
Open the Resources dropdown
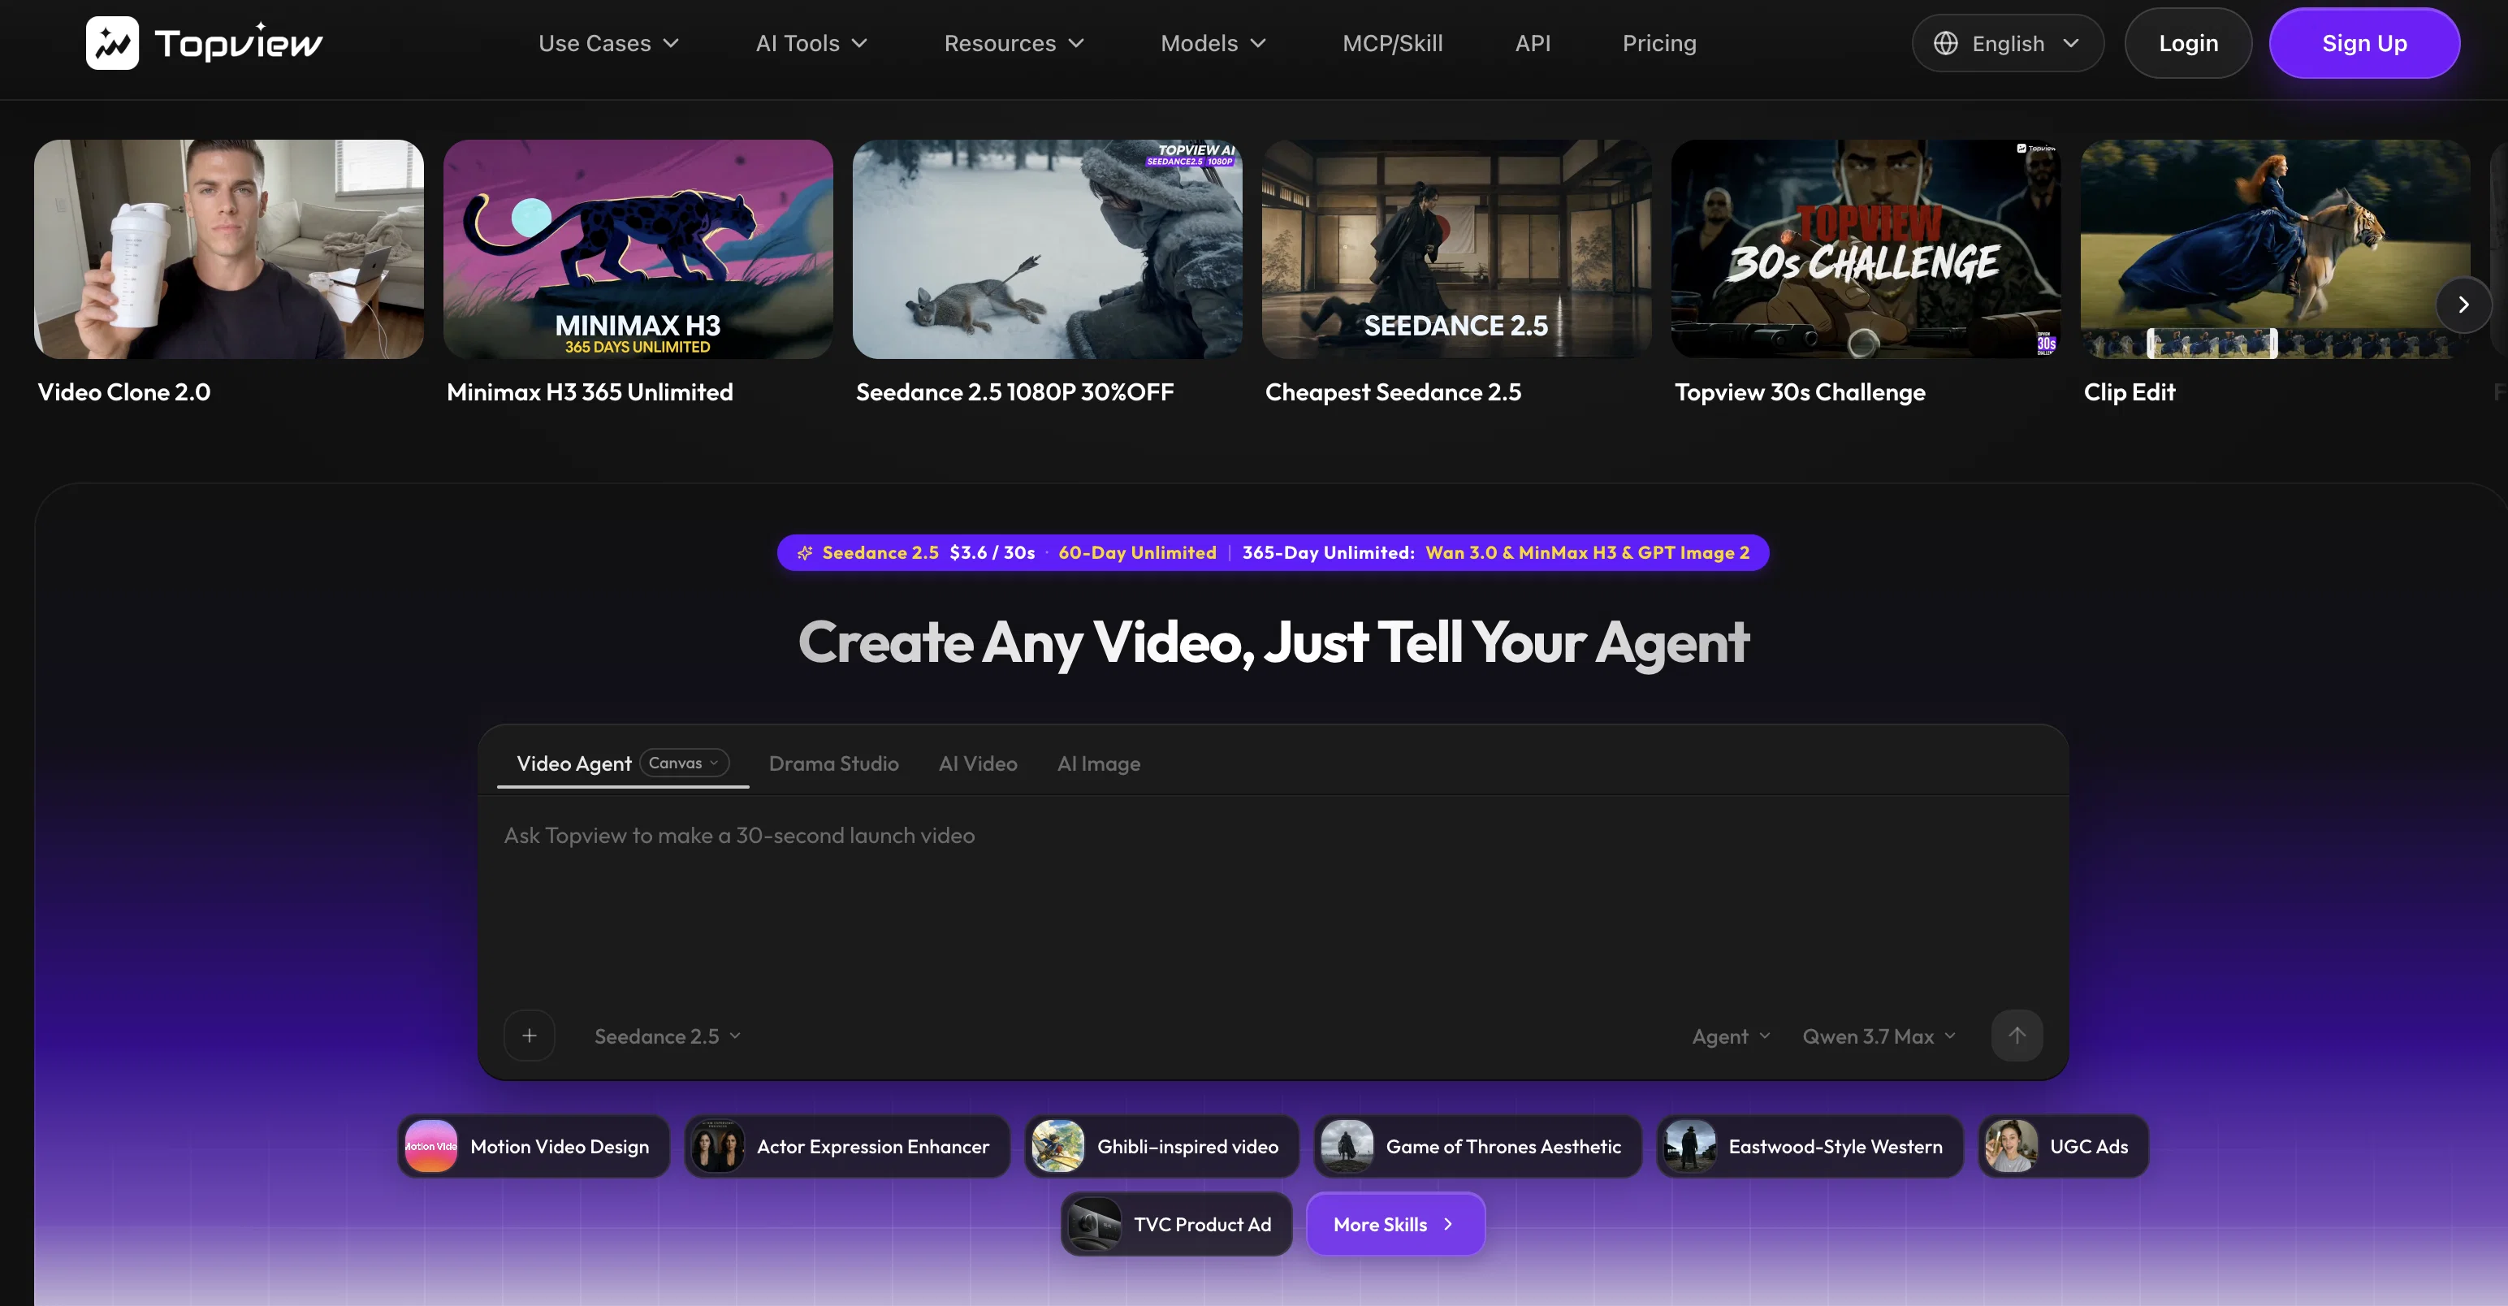[1014, 43]
